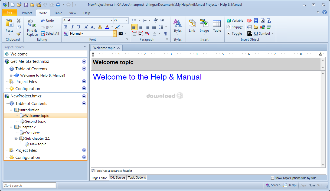Click the Copy icon in Clipboard group
Screen dimensions: 330x191
tap(19, 27)
